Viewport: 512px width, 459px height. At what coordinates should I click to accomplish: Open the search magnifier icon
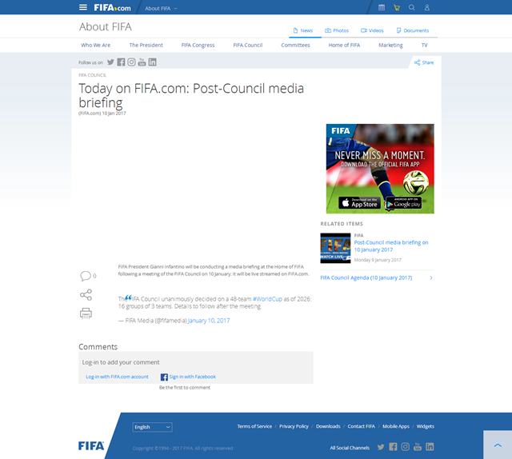[x=412, y=7]
